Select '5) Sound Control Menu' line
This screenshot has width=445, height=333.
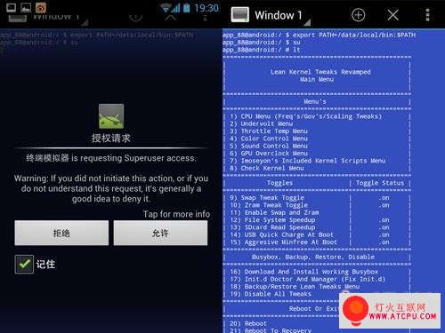pos(269,146)
